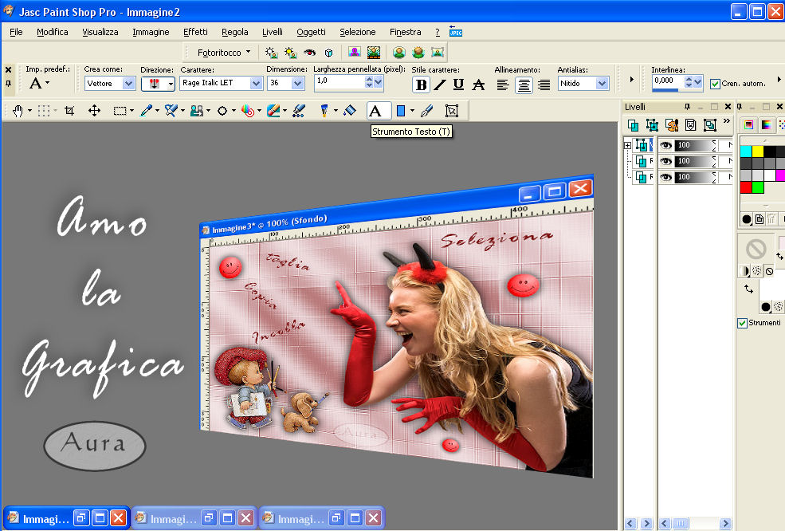Select the Move tool
The height and width of the screenshot is (531, 785).
point(94,111)
